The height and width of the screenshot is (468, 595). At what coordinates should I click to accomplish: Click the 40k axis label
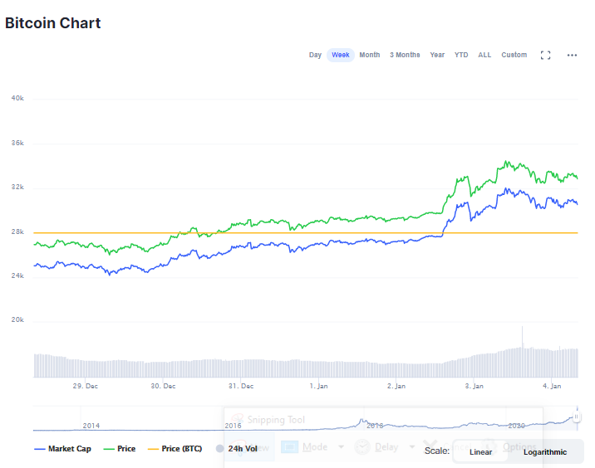17,98
